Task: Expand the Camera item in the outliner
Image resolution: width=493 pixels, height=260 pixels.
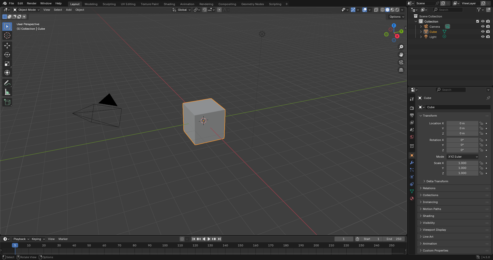Action: tap(421, 26)
